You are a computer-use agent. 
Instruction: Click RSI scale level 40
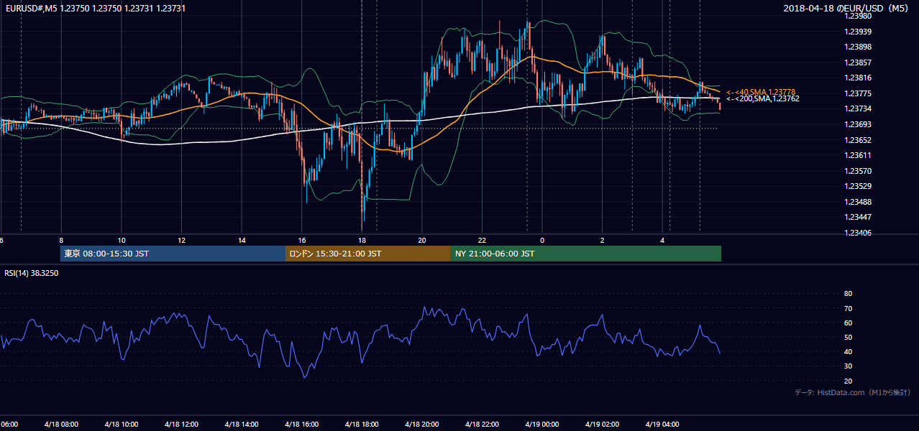click(848, 351)
